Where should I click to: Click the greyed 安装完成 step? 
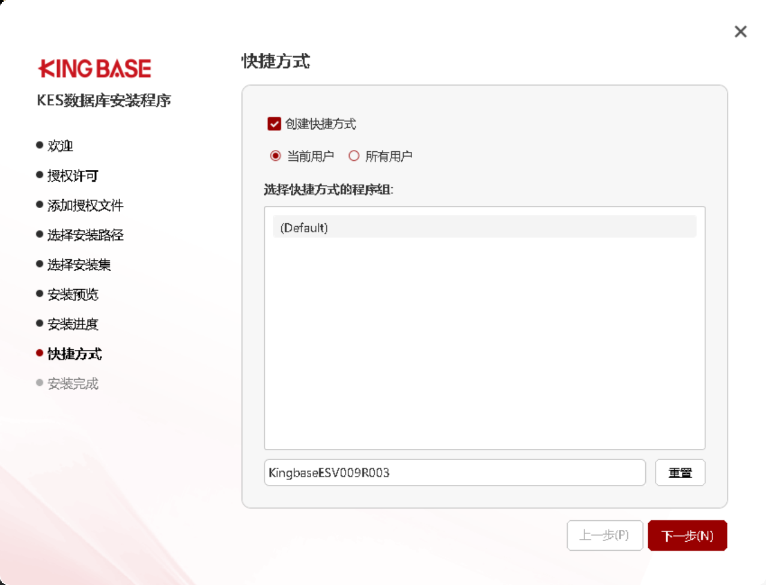pyautogui.click(x=73, y=383)
